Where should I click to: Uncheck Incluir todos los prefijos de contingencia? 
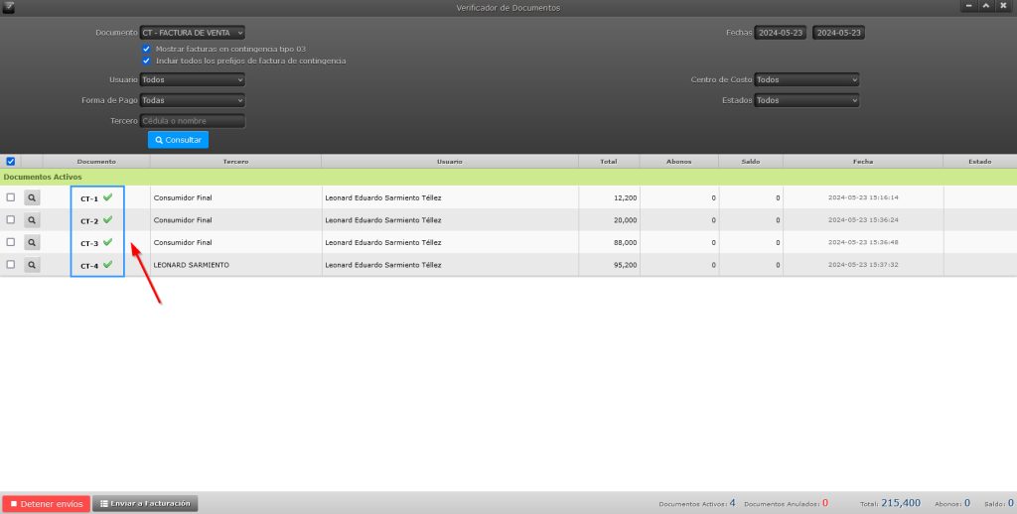coord(147,61)
